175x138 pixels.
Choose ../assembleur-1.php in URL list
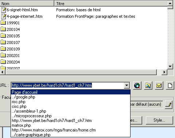(71, 111)
